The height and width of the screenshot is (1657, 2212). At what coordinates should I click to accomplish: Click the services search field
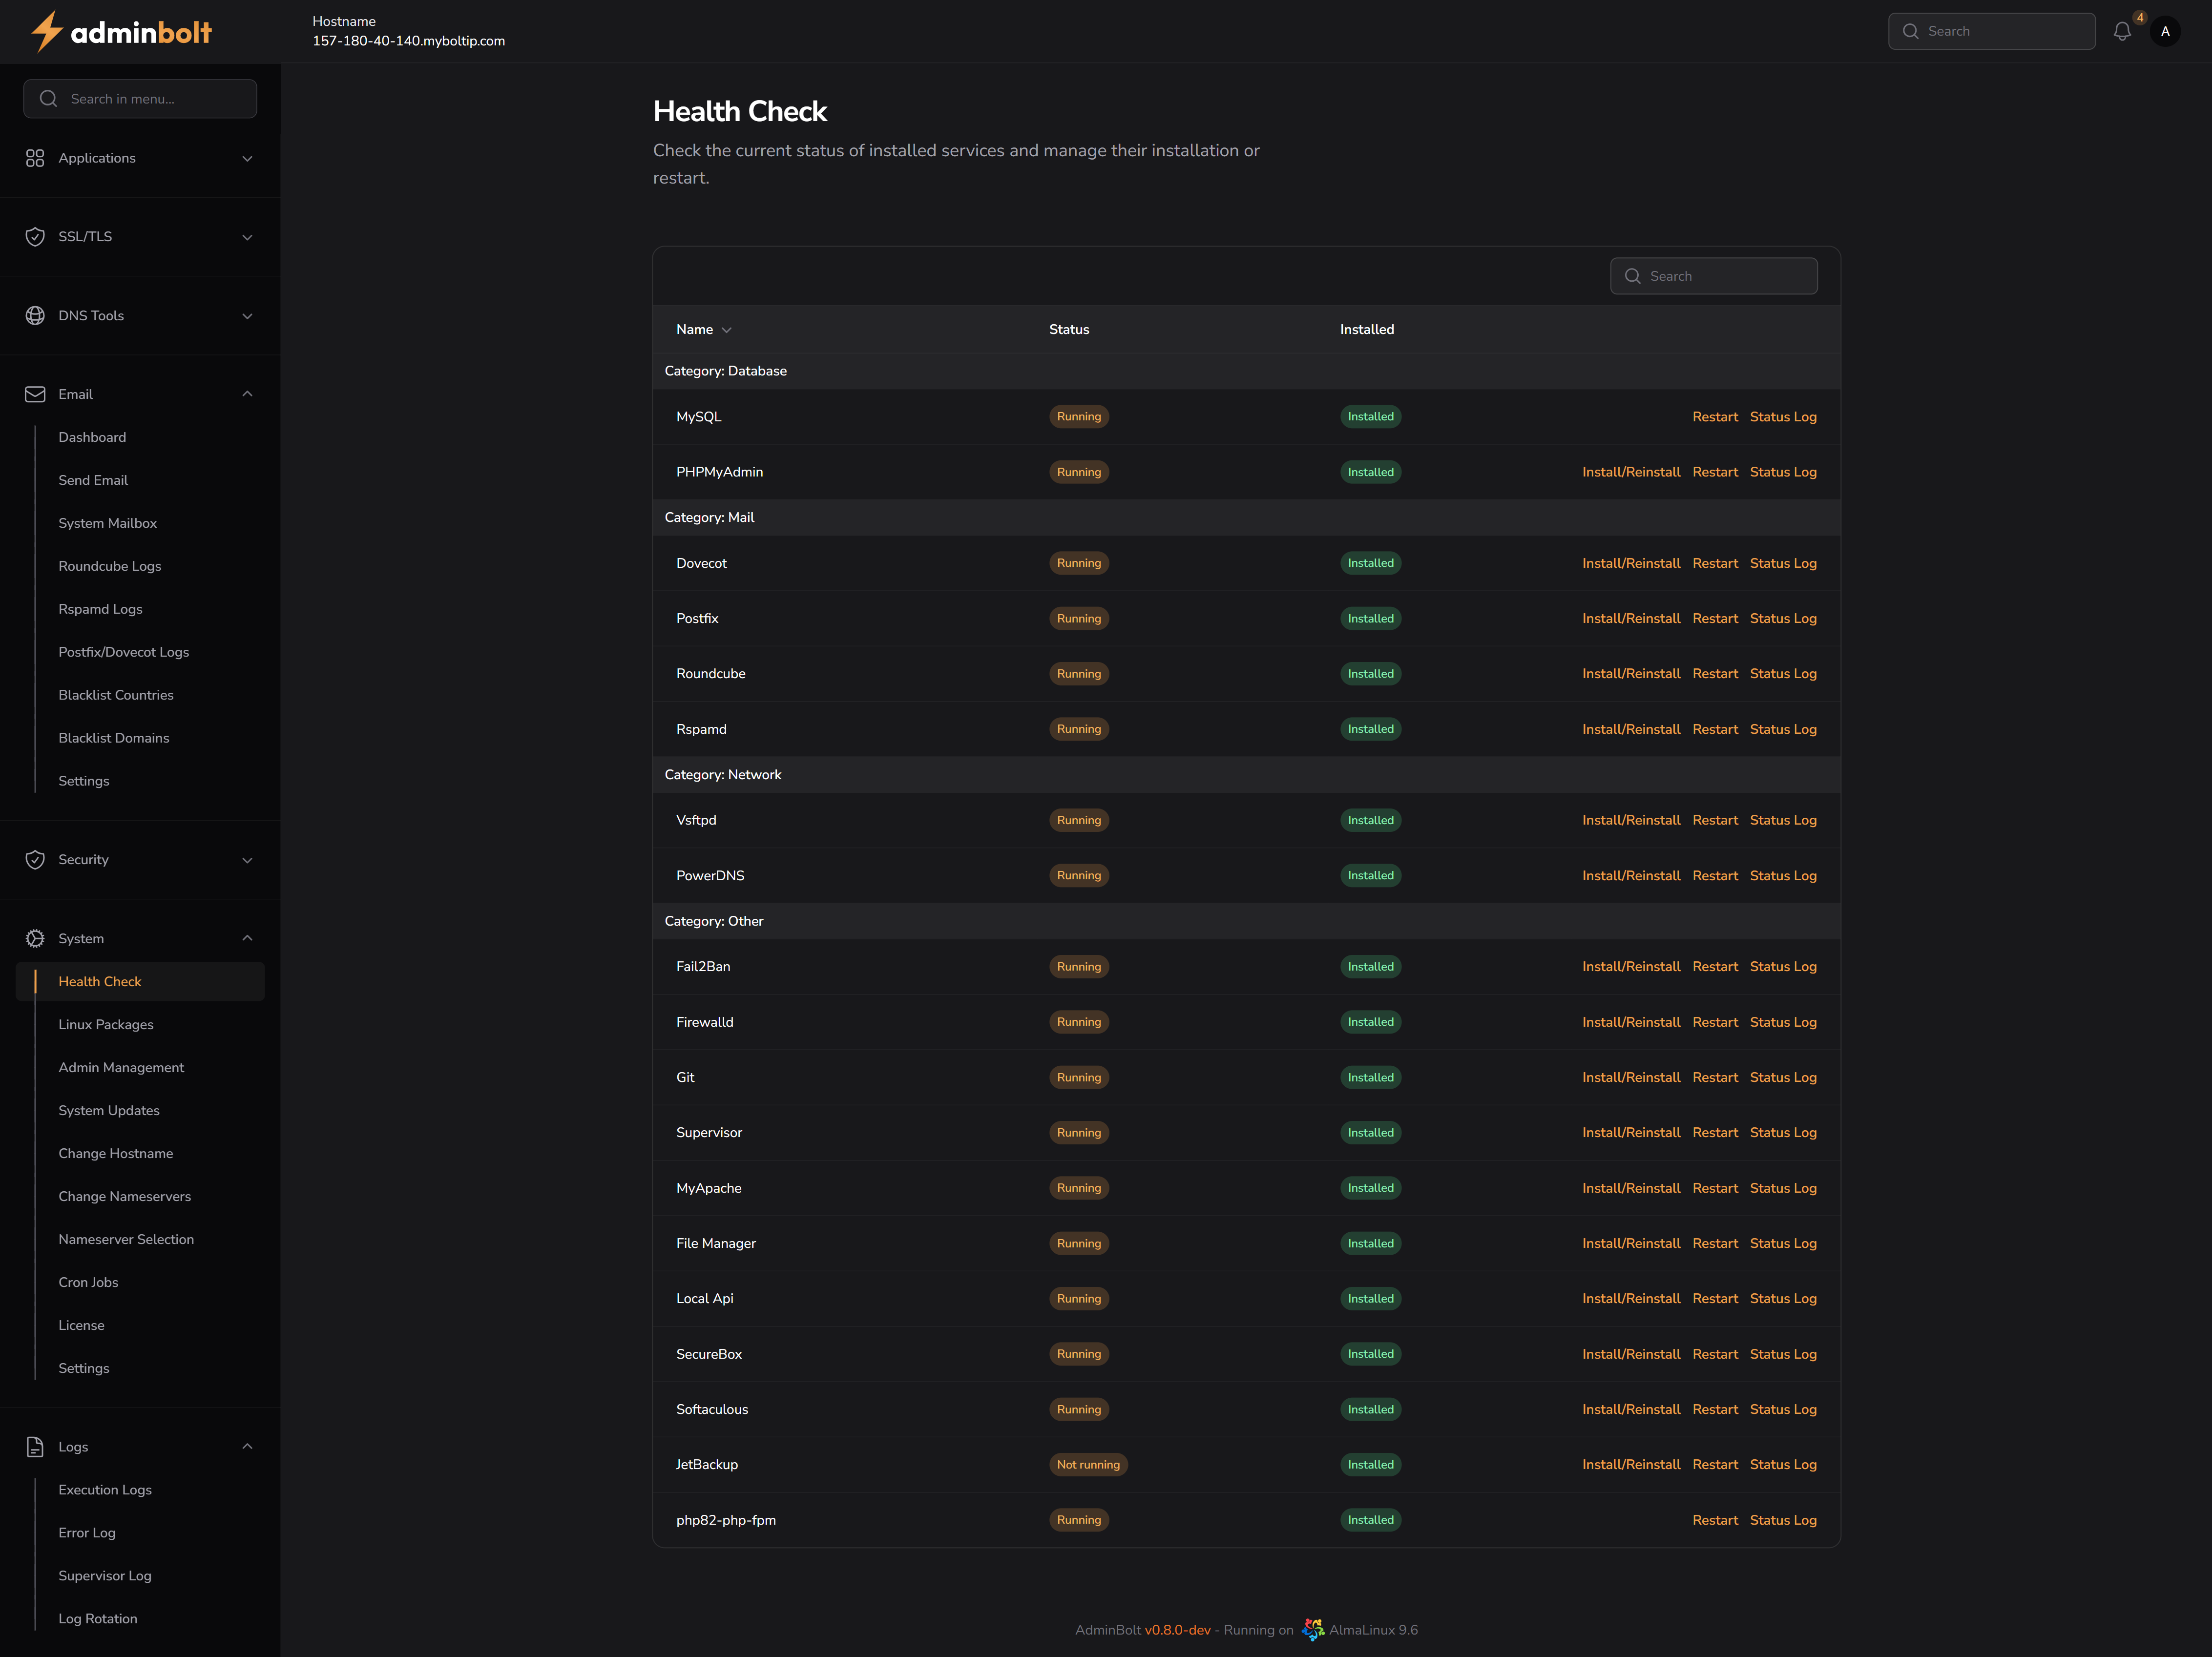(1714, 276)
